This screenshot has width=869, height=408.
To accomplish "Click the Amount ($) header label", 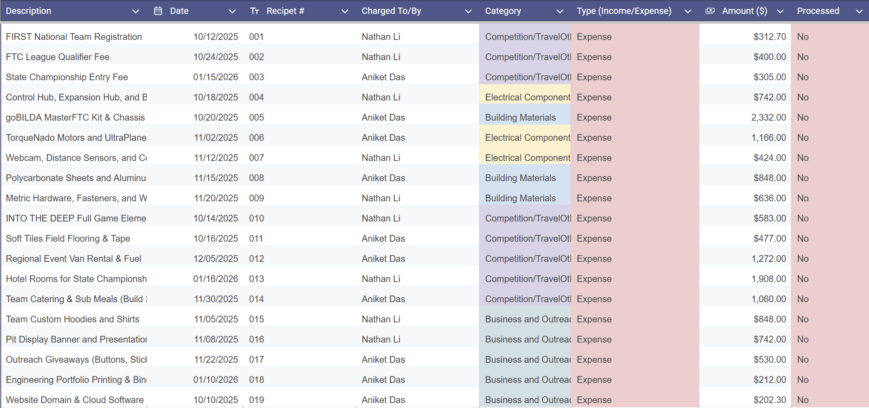I will (x=745, y=11).
